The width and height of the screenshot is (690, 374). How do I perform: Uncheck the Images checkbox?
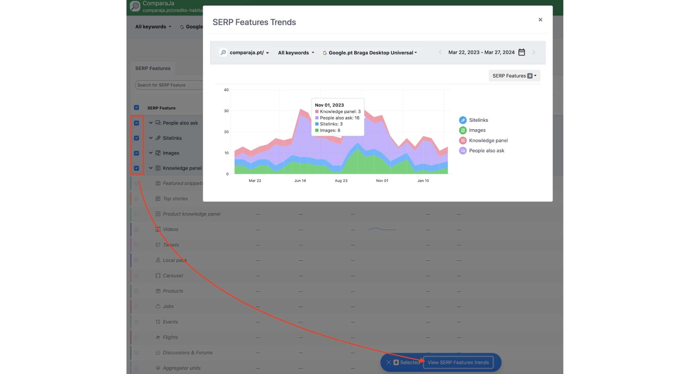(x=136, y=153)
